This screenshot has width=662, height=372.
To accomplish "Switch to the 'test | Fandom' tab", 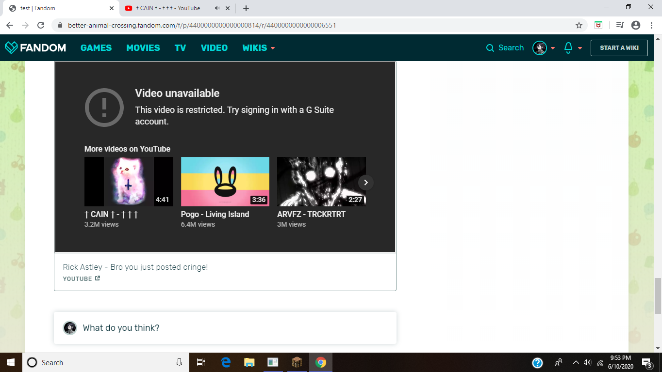I will (x=62, y=8).
